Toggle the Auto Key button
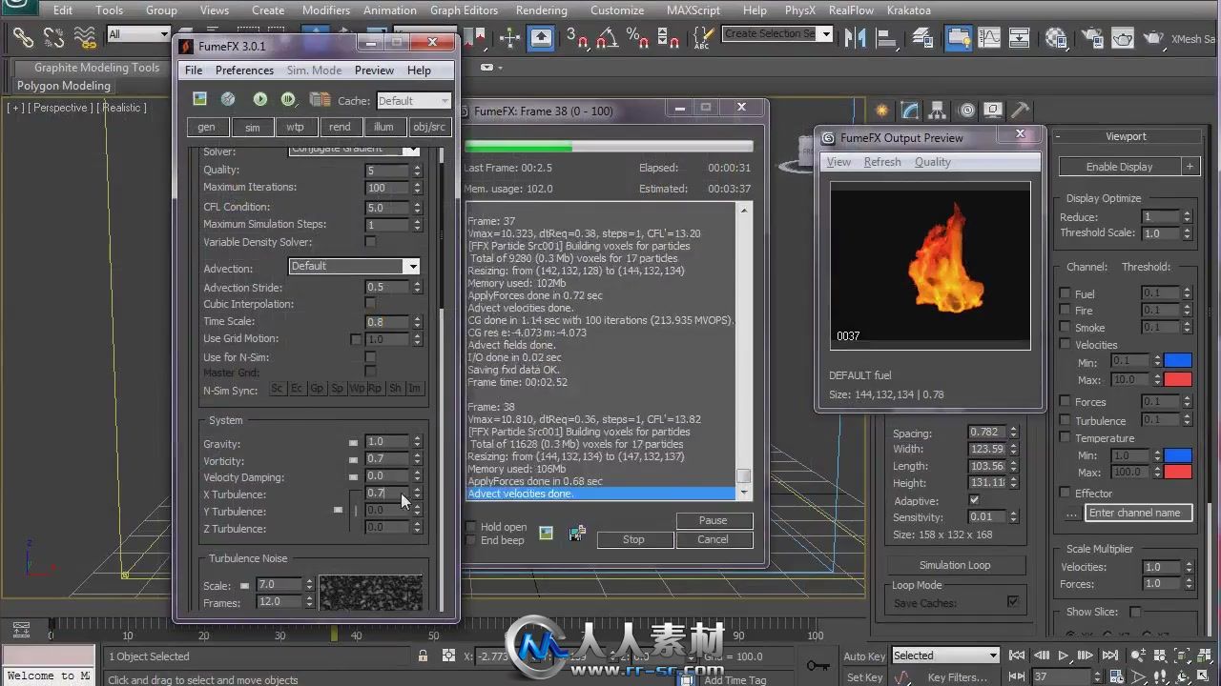This screenshot has width=1221, height=686. [x=864, y=656]
